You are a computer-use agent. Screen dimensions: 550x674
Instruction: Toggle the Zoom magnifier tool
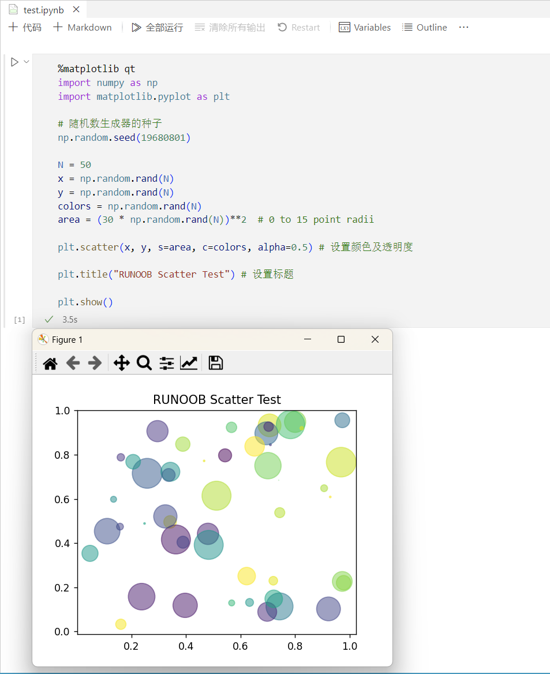pyautogui.click(x=144, y=363)
